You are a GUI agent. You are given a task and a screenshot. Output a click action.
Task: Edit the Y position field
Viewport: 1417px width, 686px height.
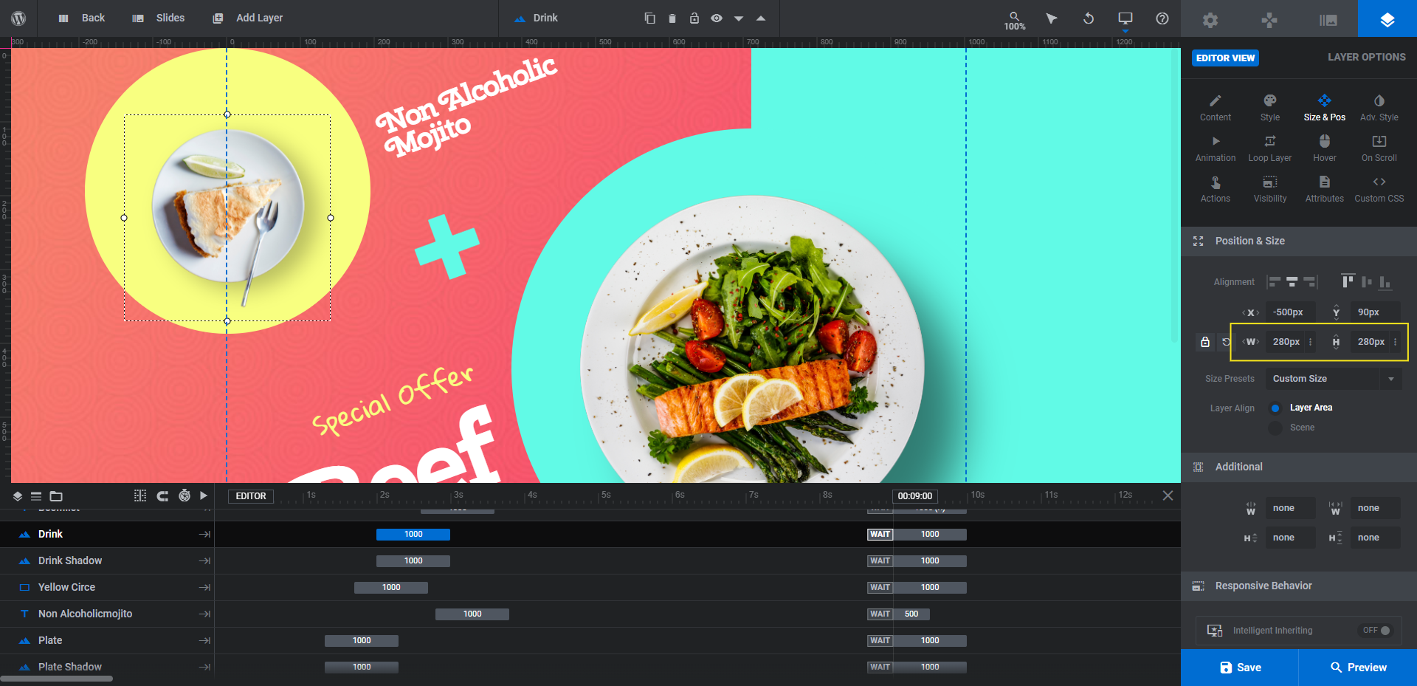tap(1375, 312)
